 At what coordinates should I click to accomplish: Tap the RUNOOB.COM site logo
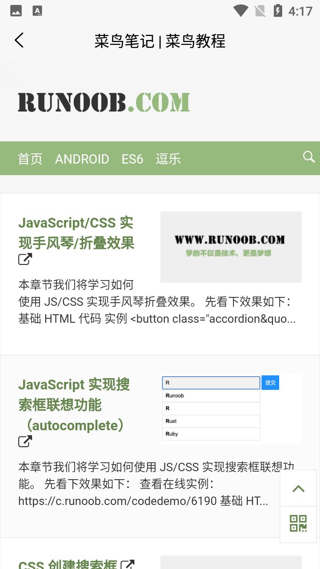104,102
